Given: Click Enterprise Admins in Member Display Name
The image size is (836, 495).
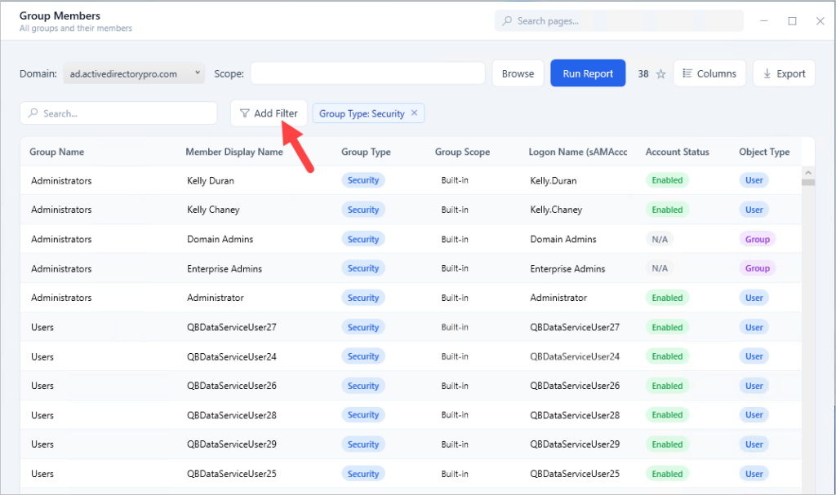Looking at the screenshot, I should [225, 269].
